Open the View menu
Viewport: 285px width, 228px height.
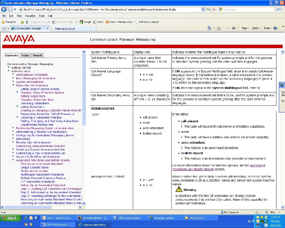pyautogui.click(x=19, y=16)
